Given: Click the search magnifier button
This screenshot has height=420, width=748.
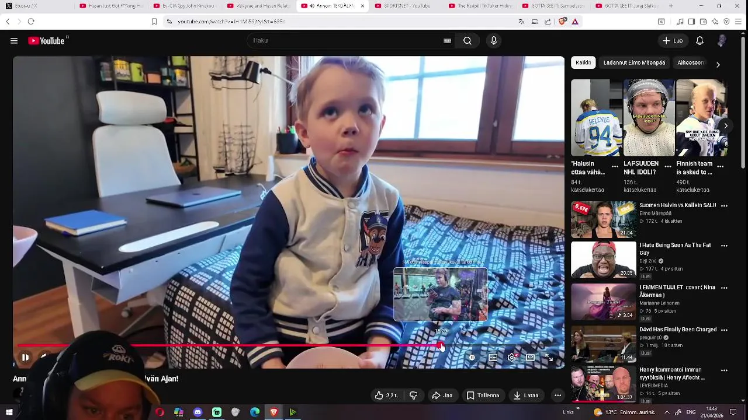Looking at the screenshot, I should [x=467, y=41].
